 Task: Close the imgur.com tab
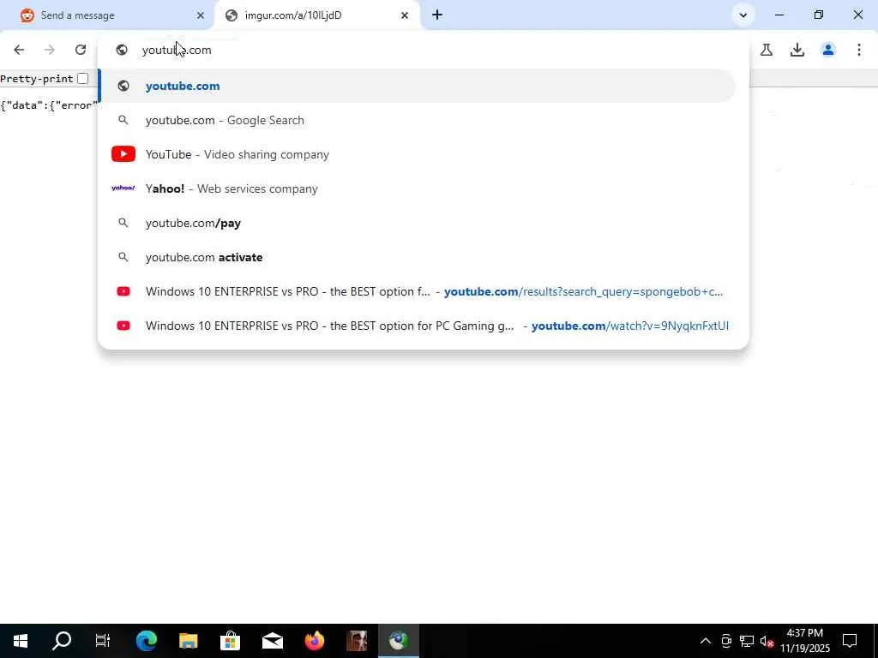pyautogui.click(x=405, y=15)
